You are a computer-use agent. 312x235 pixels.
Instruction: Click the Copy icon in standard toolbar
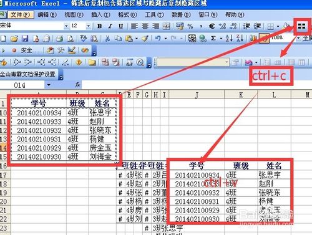118,39
